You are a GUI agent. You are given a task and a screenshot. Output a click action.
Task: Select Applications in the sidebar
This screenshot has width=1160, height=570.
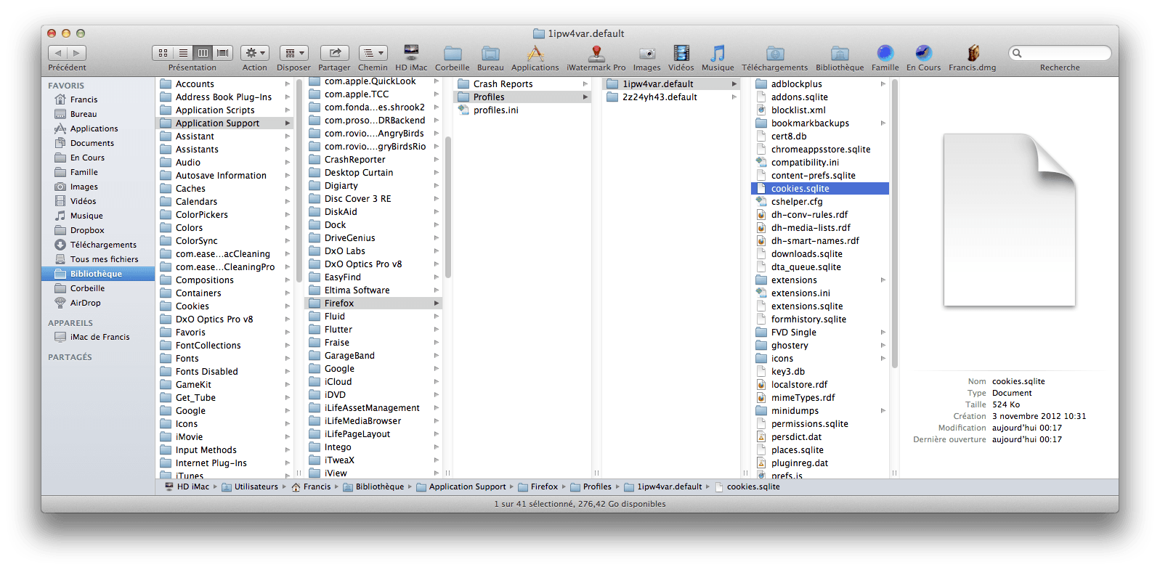tap(97, 129)
